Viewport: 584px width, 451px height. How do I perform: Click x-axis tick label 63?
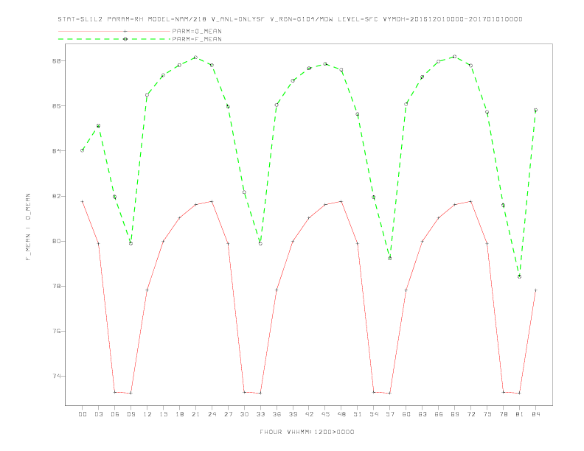coord(423,414)
